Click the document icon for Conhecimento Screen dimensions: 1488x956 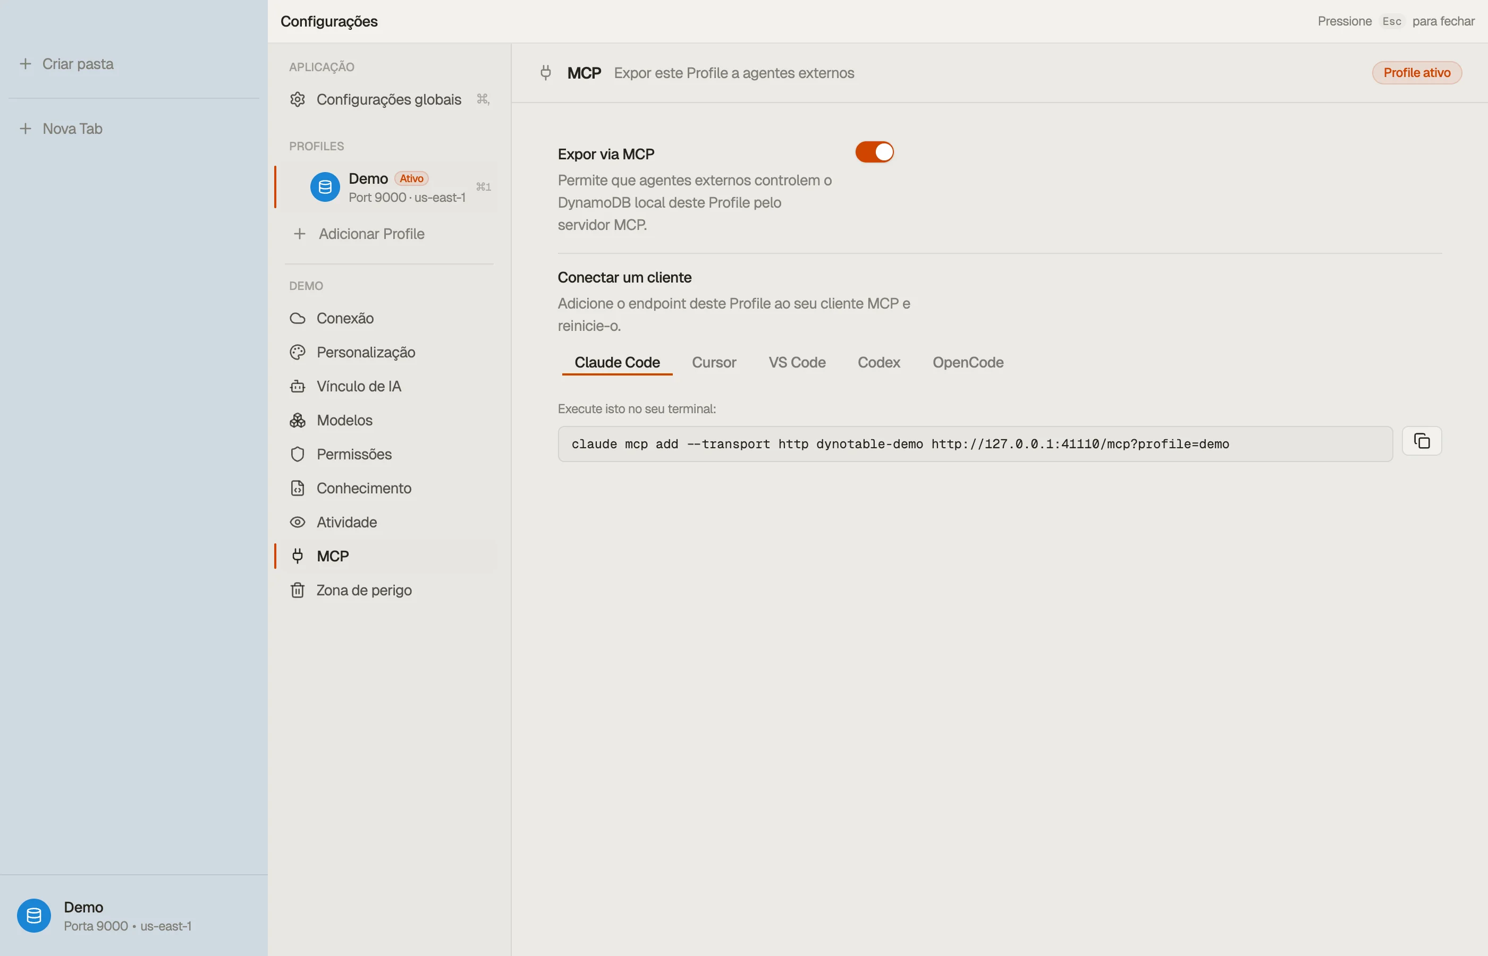[298, 489]
